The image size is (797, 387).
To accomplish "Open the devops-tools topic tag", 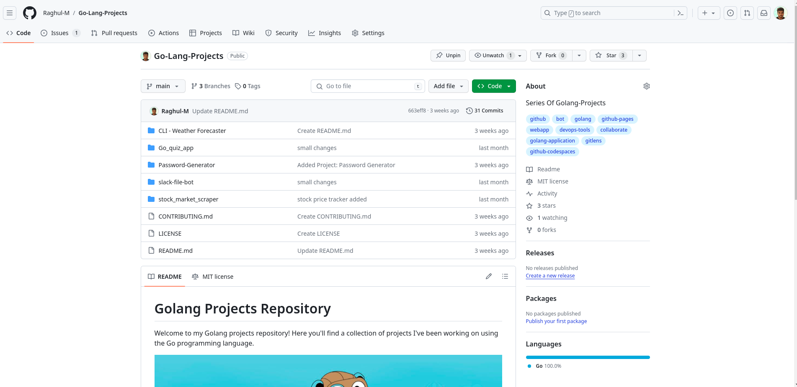I will [x=575, y=130].
